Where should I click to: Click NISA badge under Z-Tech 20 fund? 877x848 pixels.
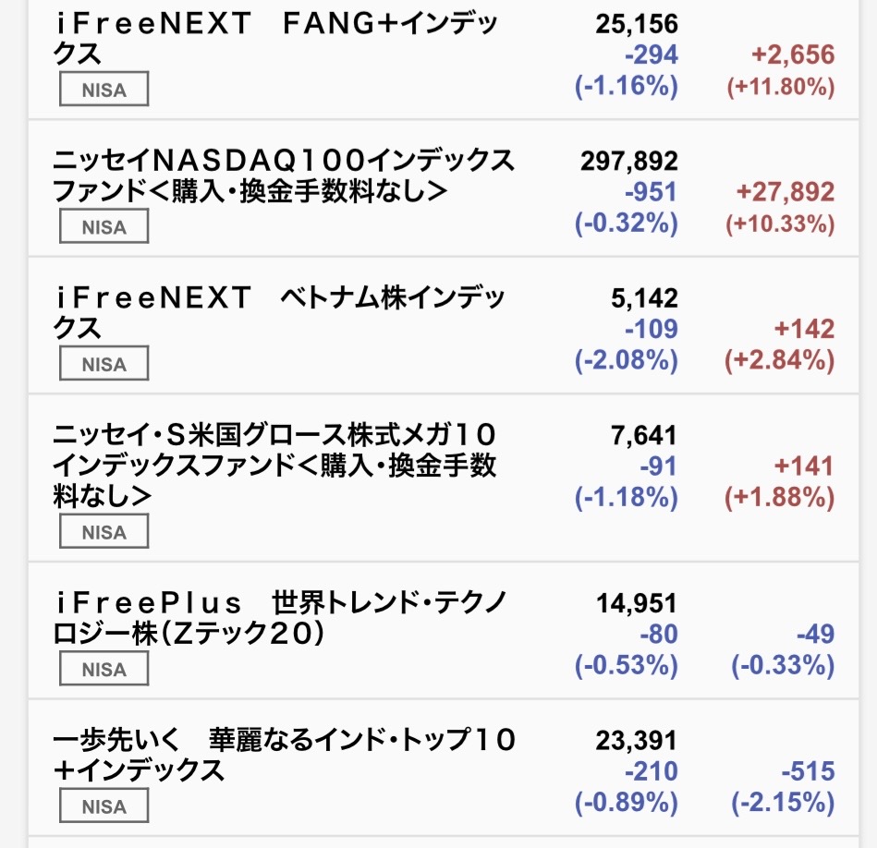(104, 668)
